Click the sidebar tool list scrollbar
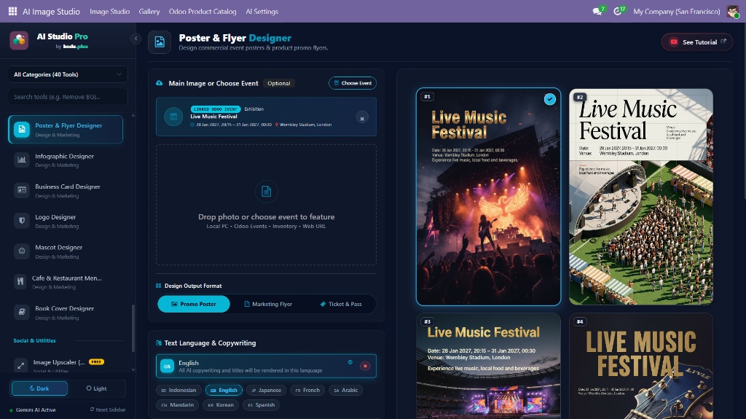Screen dimensions: 746x419 click(133, 329)
